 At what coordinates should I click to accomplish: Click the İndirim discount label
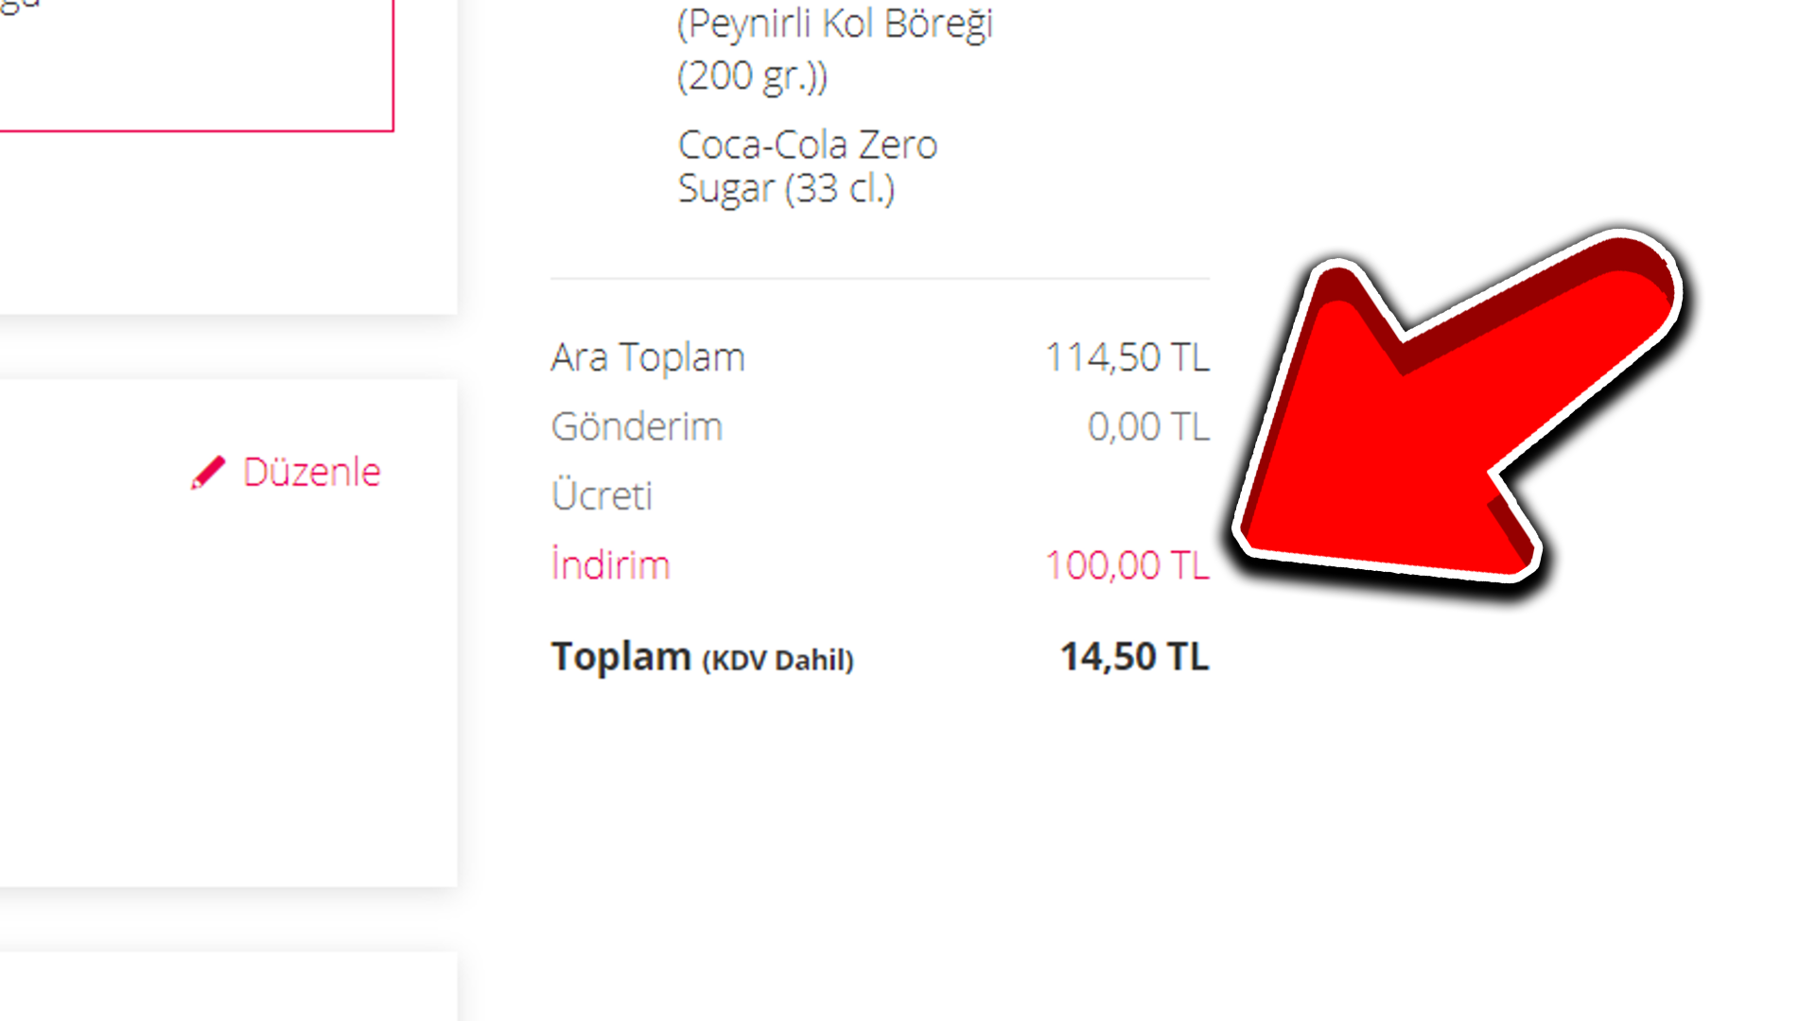(x=611, y=565)
